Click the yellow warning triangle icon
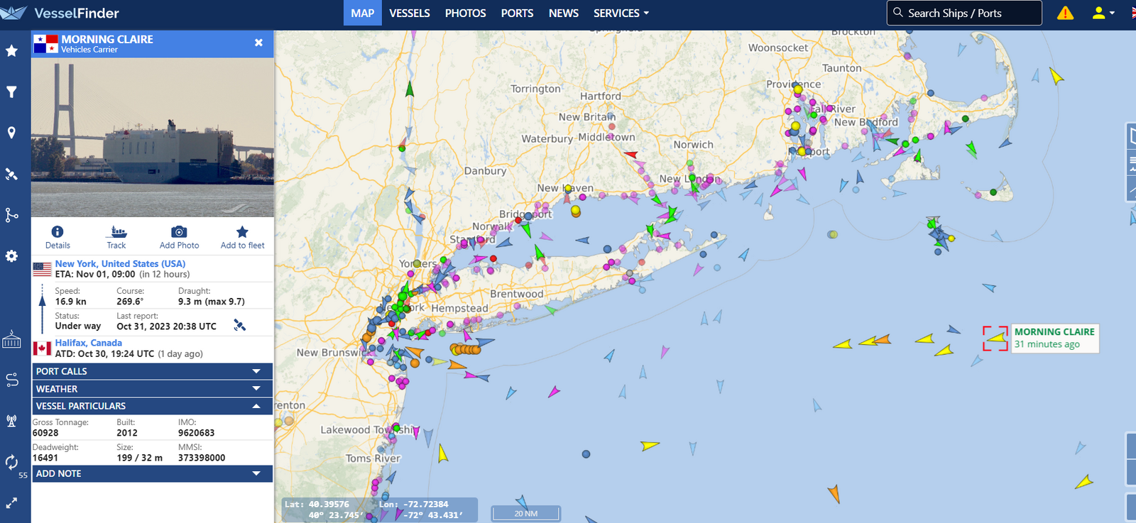The image size is (1136, 523). coord(1065,13)
